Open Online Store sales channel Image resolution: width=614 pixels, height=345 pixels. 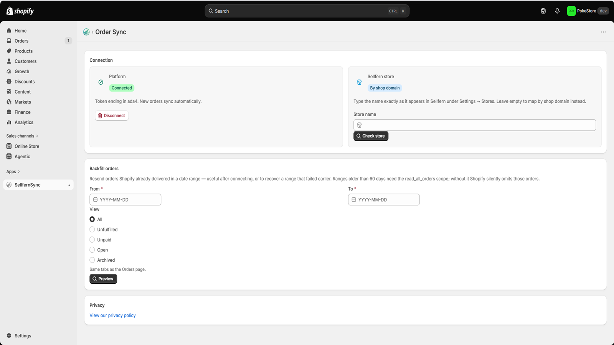(x=38, y=146)
